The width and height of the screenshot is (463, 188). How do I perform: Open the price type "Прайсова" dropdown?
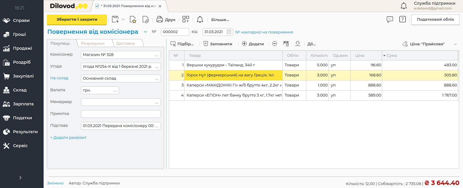(455, 44)
